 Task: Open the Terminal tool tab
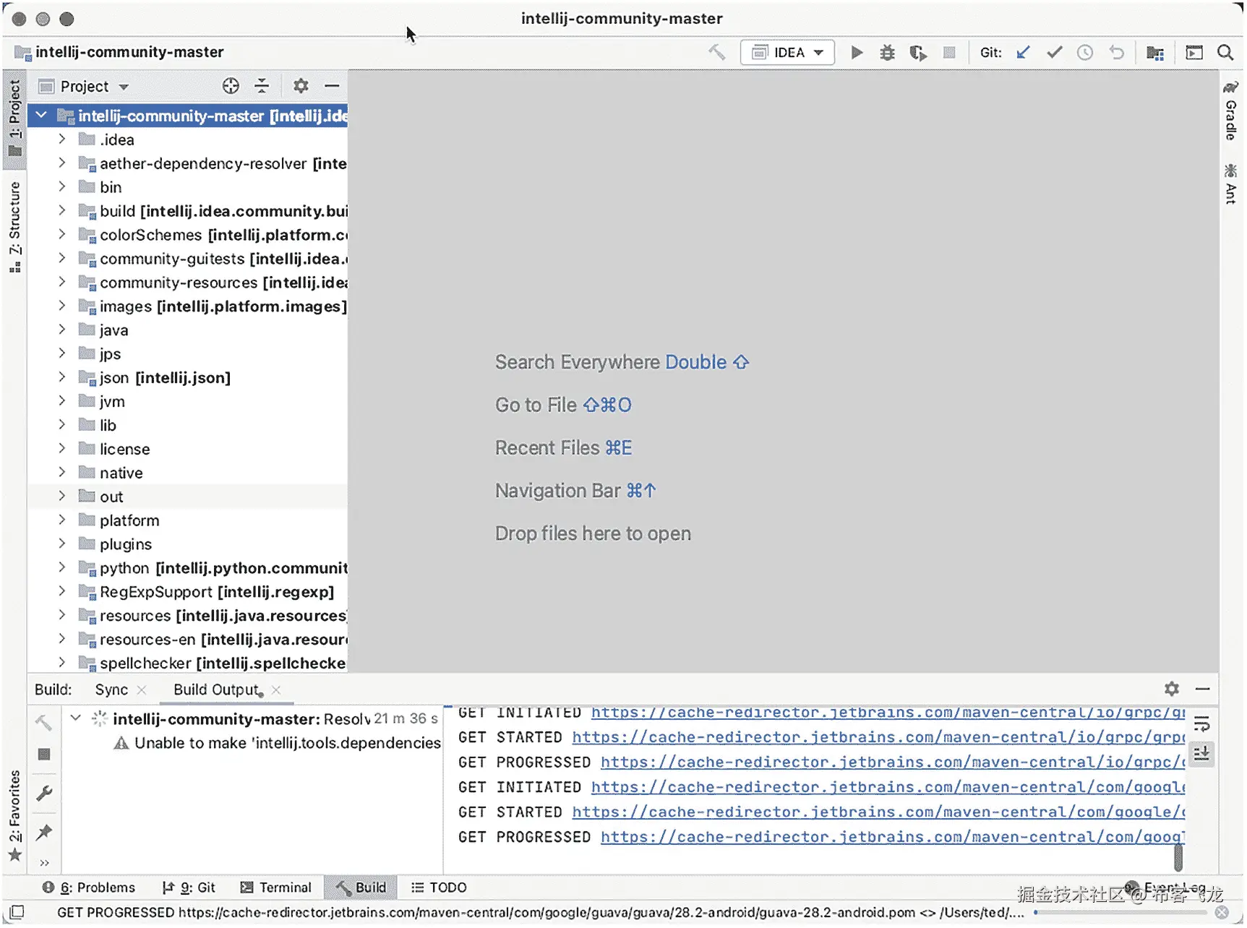[x=275, y=888]
